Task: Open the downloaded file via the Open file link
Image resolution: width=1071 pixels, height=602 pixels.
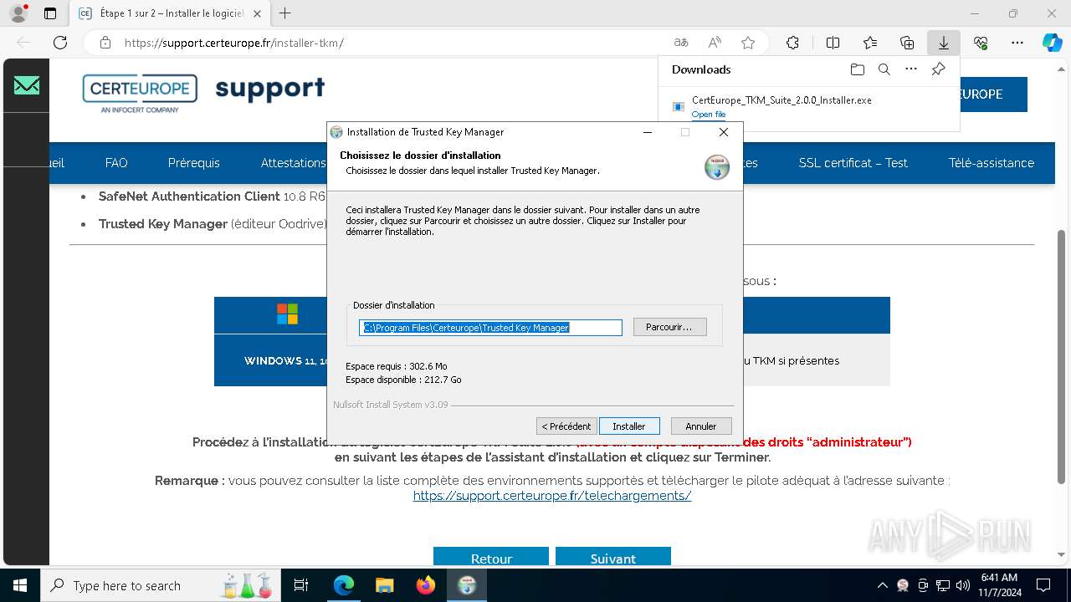Action: (709, 115)
